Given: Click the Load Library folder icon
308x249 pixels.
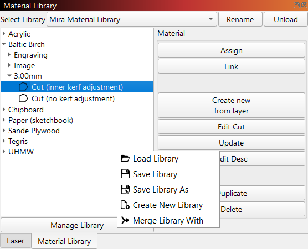Looking at the screenshot, I should coord(125,158).
